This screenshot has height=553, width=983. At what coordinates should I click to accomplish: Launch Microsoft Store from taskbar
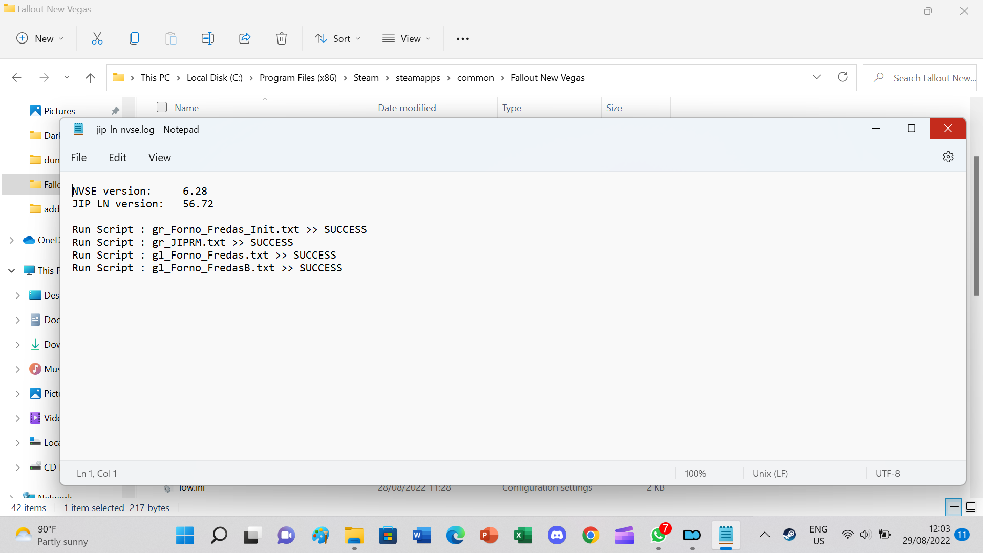pos(388,536)
